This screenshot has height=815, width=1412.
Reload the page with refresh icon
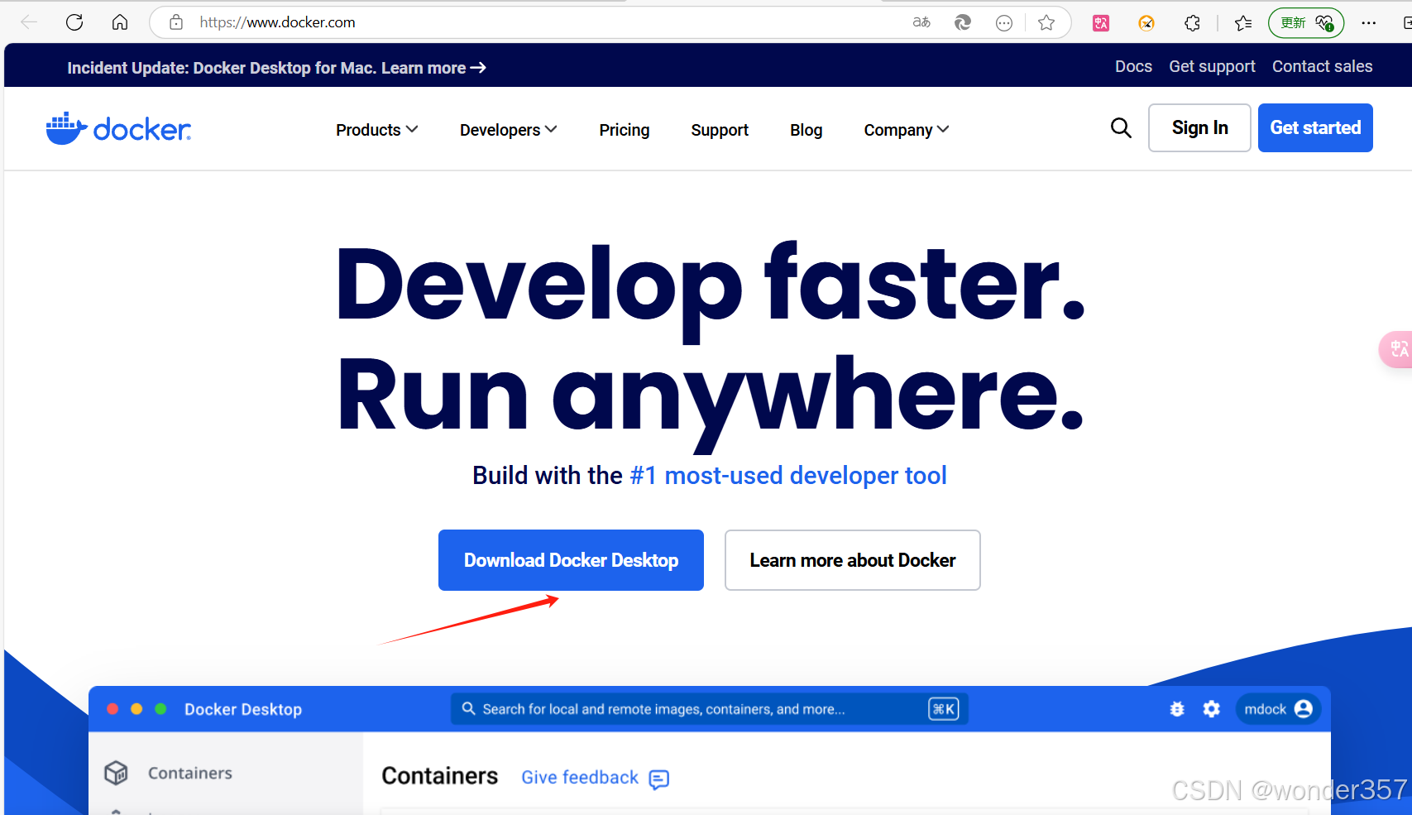pos(74,22)
